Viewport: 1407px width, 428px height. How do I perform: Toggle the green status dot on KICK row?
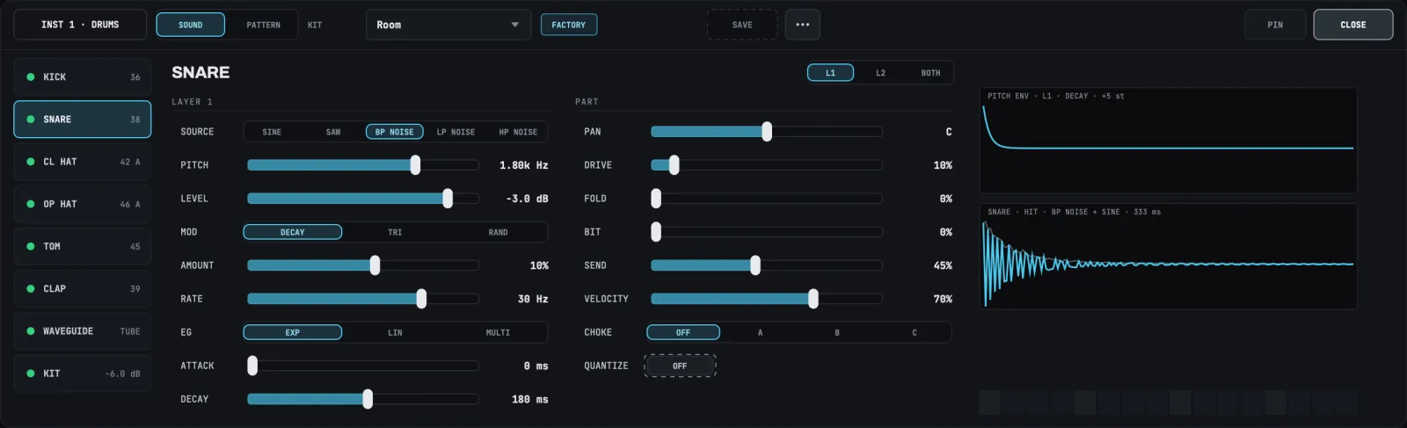pyautogui.click(x=31, y=77)
